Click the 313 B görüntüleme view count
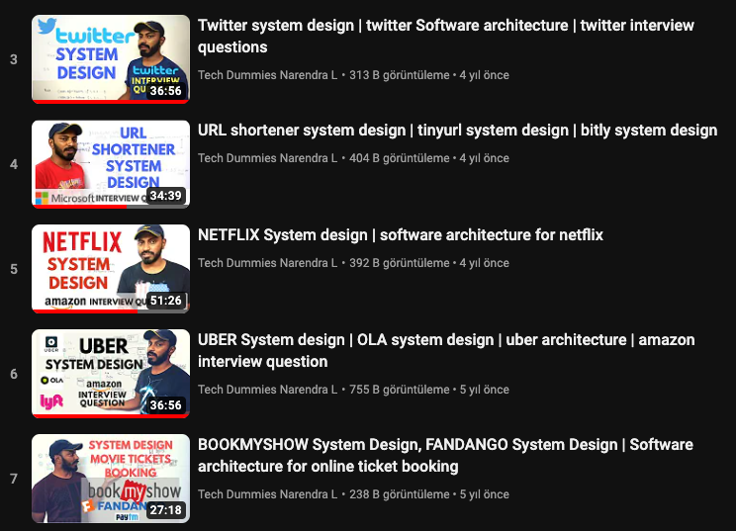This screenshot has height=531, width=736. tap(400, 75)
